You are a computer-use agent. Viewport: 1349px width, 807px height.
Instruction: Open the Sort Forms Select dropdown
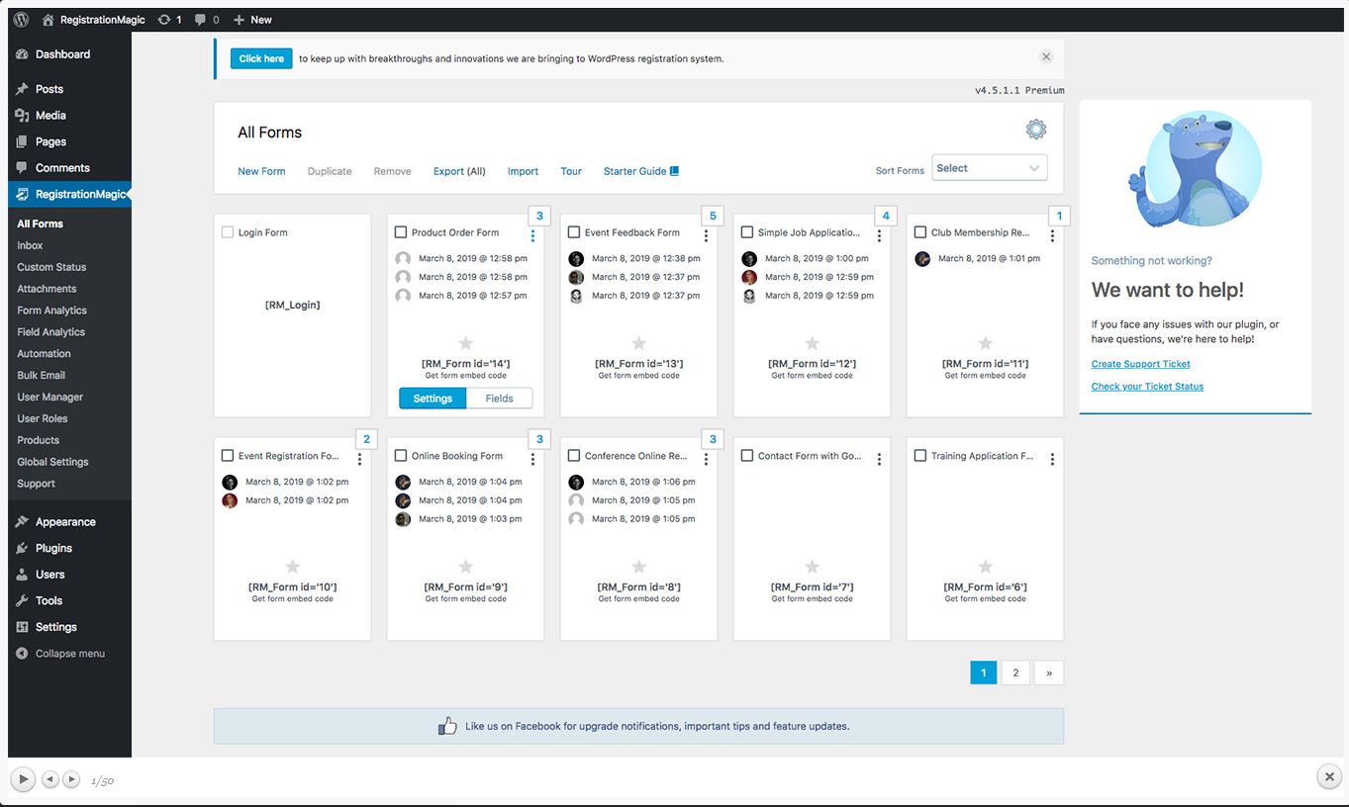[990, 168]
